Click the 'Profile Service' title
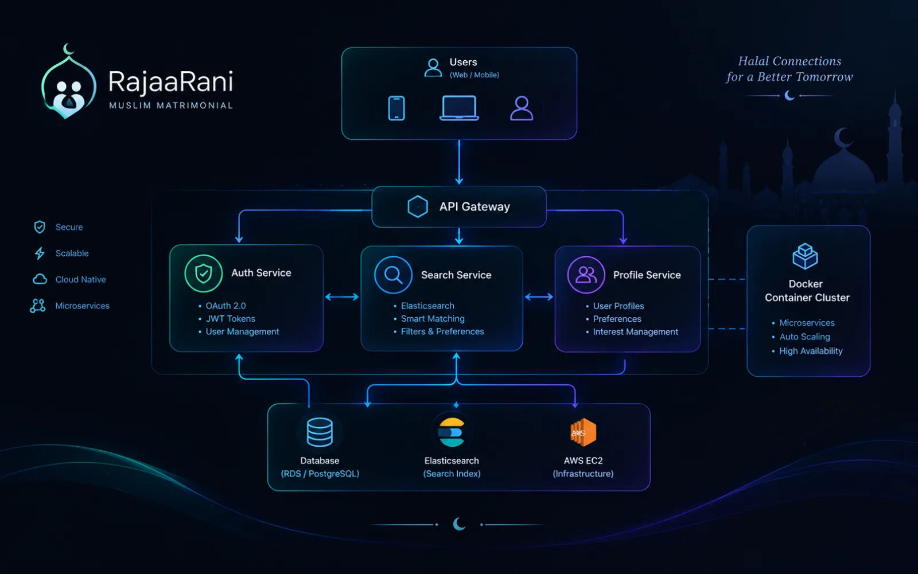Image resolution: width=918 pixels, height=574 pixels. pos(647,275)
